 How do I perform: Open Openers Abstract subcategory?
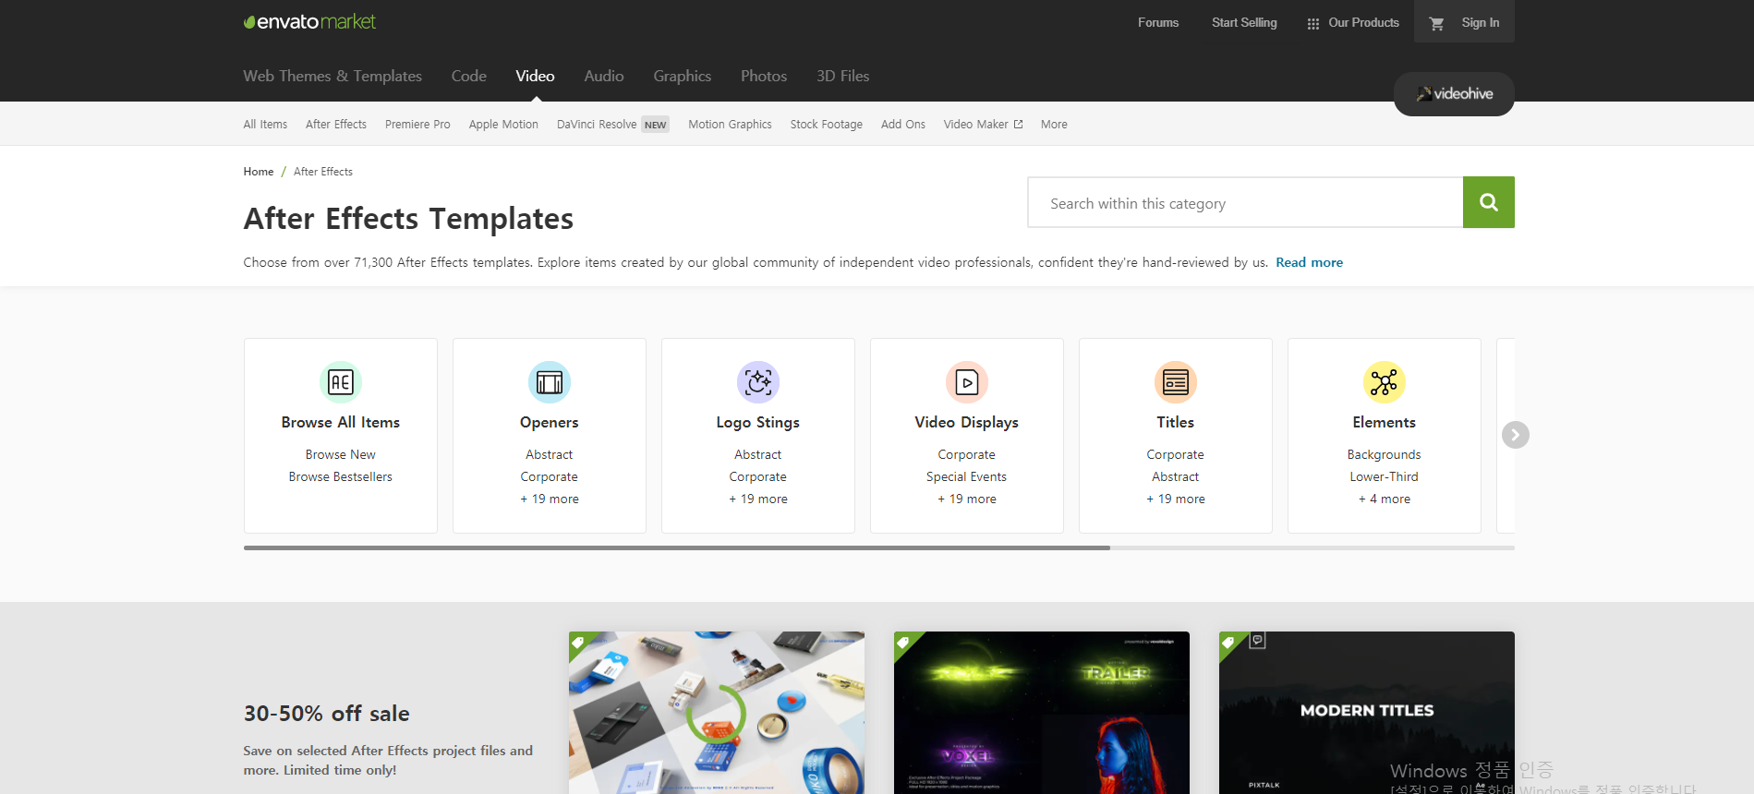(550, 454)
